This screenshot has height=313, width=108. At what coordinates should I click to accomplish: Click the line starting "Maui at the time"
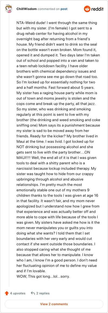57,142
